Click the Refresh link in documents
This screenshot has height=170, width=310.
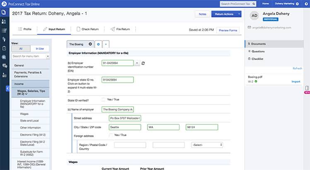click(x=297, y=68)
